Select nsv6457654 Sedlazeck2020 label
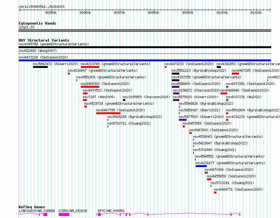The width and height of the screenshot is (280, 218). tap(207, 123)
